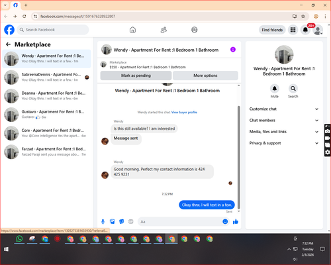
Task: Click the 'Good morning. Perfect my contact' message
Action: [x=162, y=172]
